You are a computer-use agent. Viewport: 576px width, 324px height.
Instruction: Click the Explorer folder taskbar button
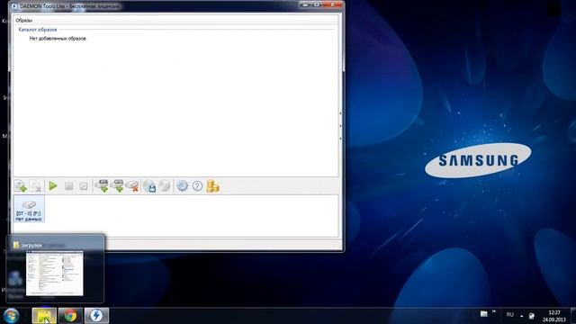click(44, 316)
